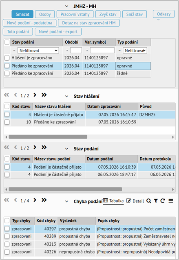Check the Hlášení je zpracováno row checkbox
Viewport: 179px width, 260px height.
click(x=7, y=58)
